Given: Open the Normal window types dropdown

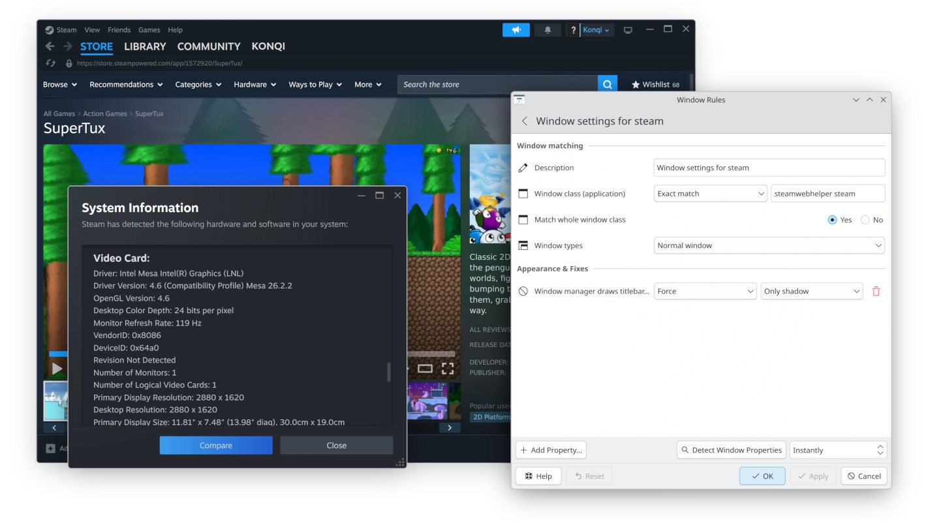Looking at the screenshot, I should click(x=769, y=246).
